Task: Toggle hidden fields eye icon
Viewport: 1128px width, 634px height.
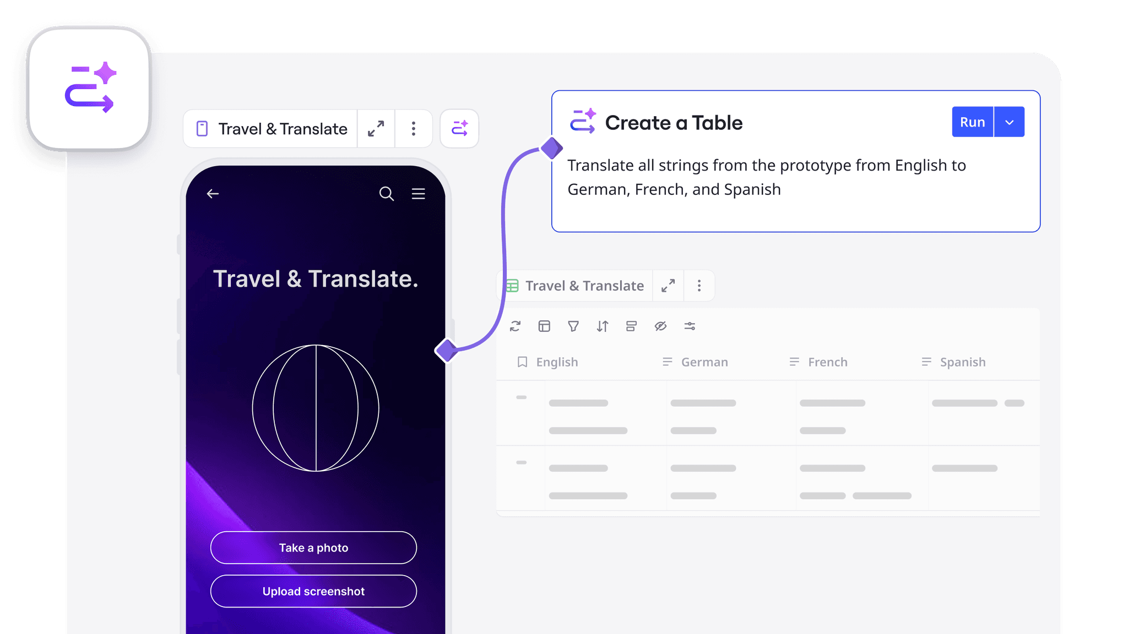Action: pos(660,326)
